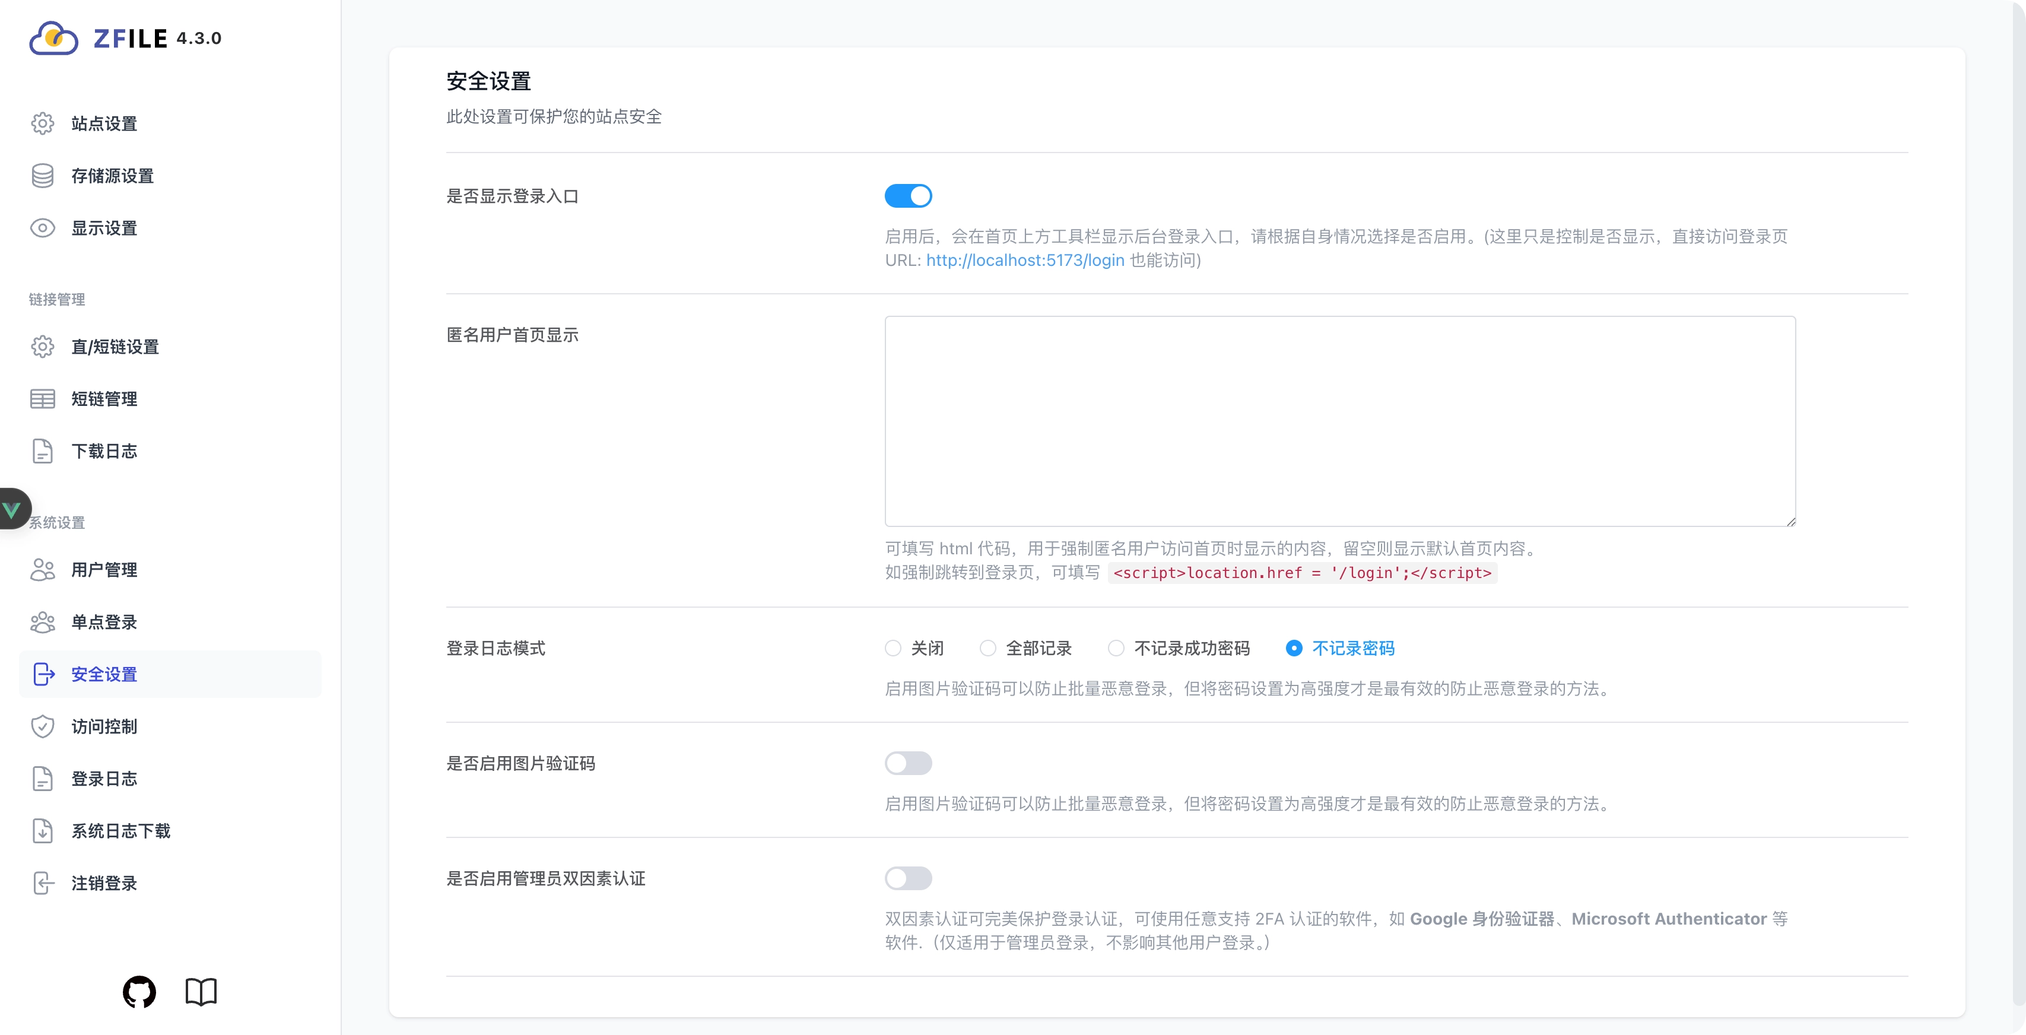This screenshot has width=2026, height=1035.
Task: Click the 是否显示登录入口 field label
Action: (x=512, y=196)
